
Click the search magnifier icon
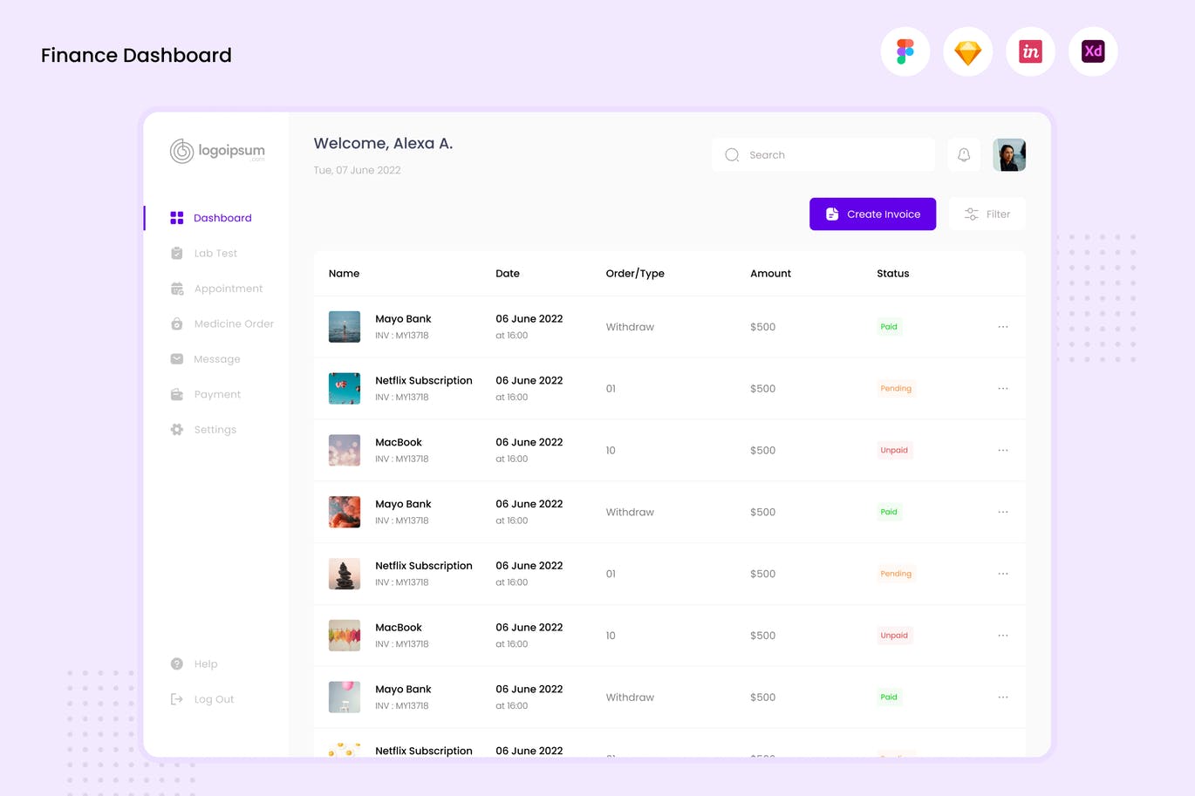732,154
